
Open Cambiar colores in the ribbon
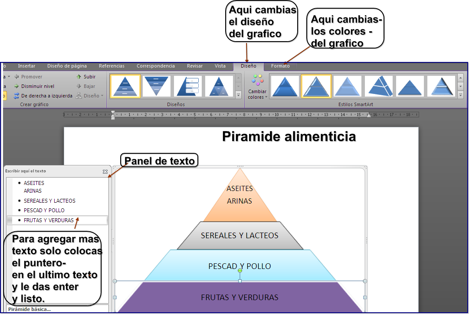click(257, 87)
